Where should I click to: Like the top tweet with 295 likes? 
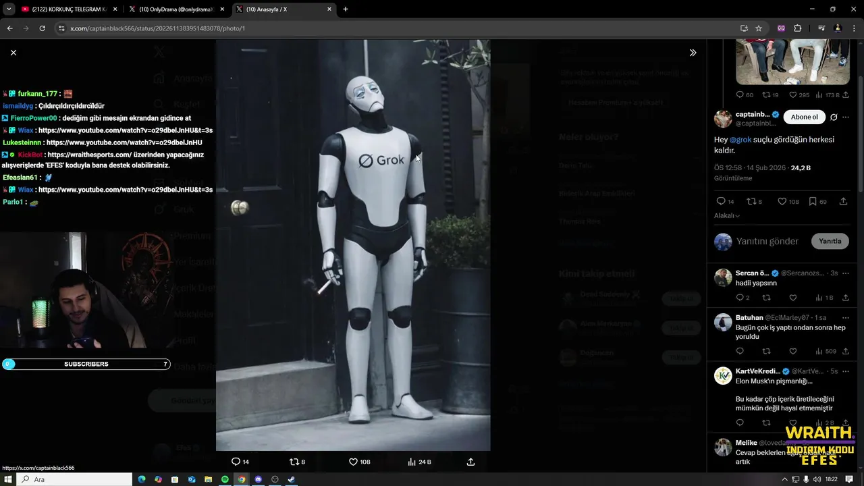click(799, 95)
